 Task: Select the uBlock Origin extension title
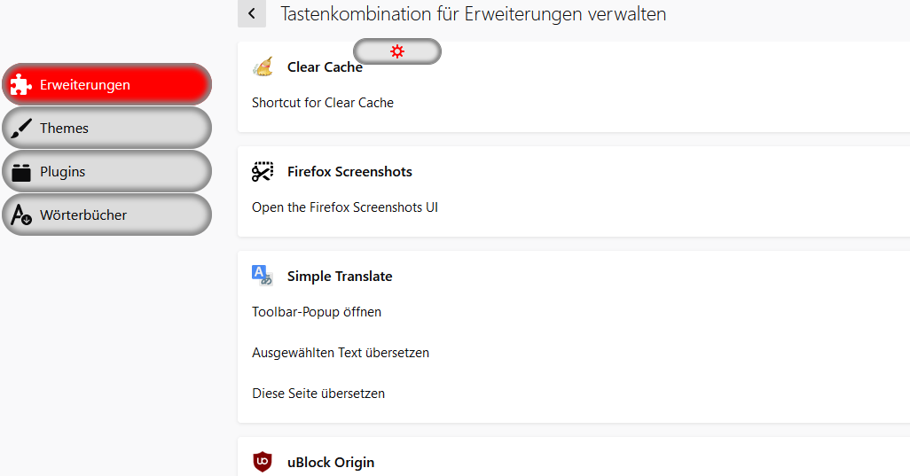pos(331,462)
